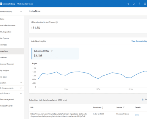Click the 18 Feb chart axis label

pos(98,89)
